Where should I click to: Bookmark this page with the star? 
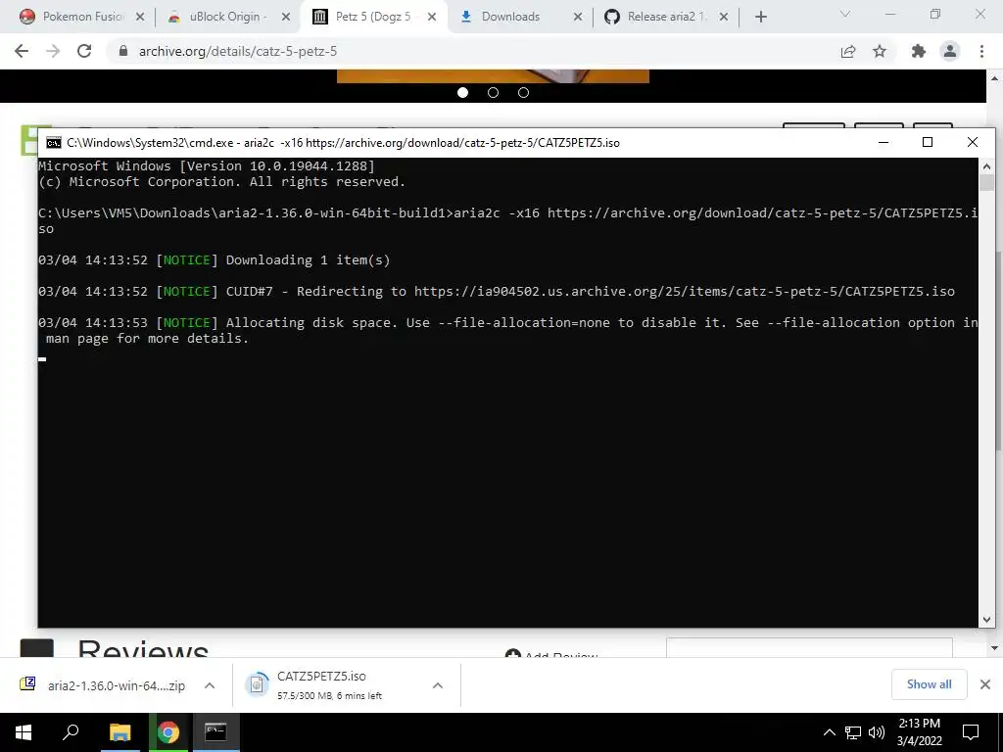click(880, 51)
